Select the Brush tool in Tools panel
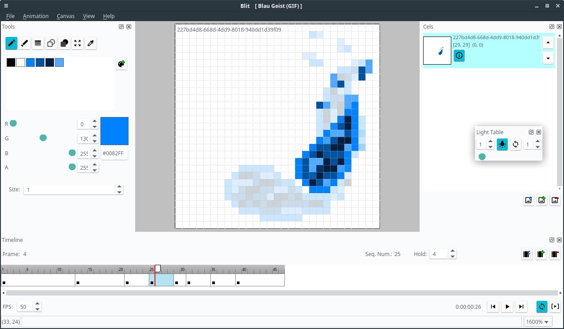Image resolution: width=564 pixels, height=329 pixels. pyautogui.click(x=25, y=43)
